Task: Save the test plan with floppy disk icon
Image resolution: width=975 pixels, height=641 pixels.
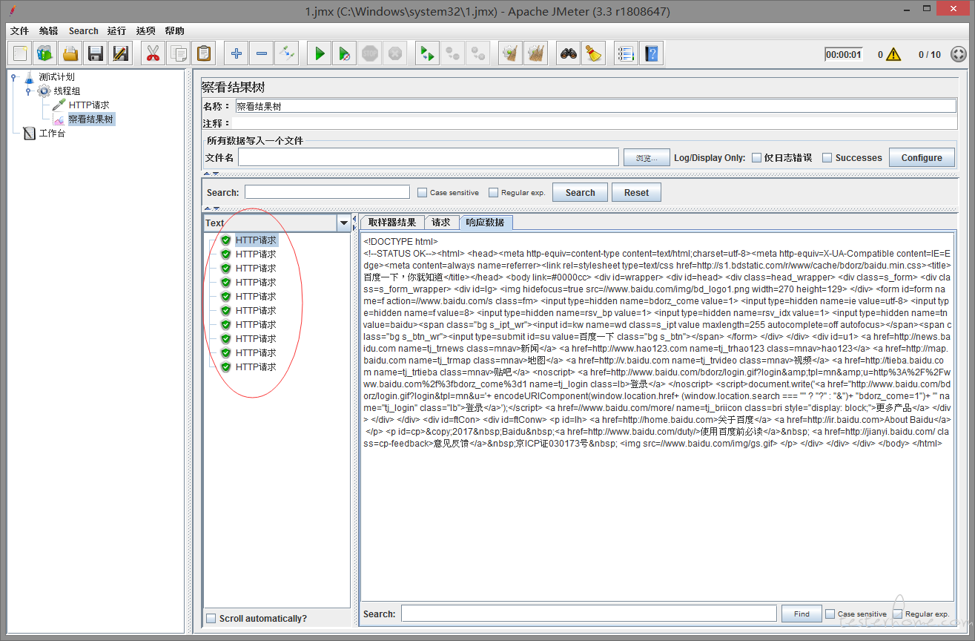Action: pos(96,53)
